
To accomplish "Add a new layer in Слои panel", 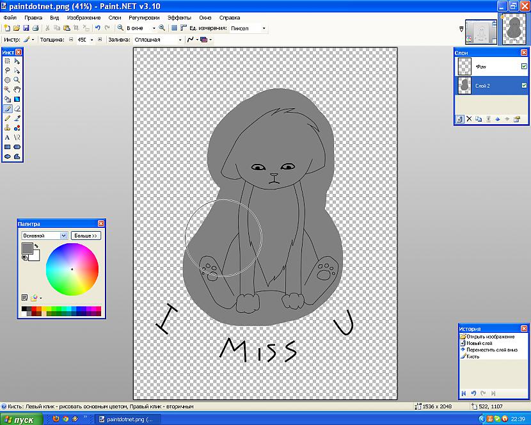I will (459, 119).
